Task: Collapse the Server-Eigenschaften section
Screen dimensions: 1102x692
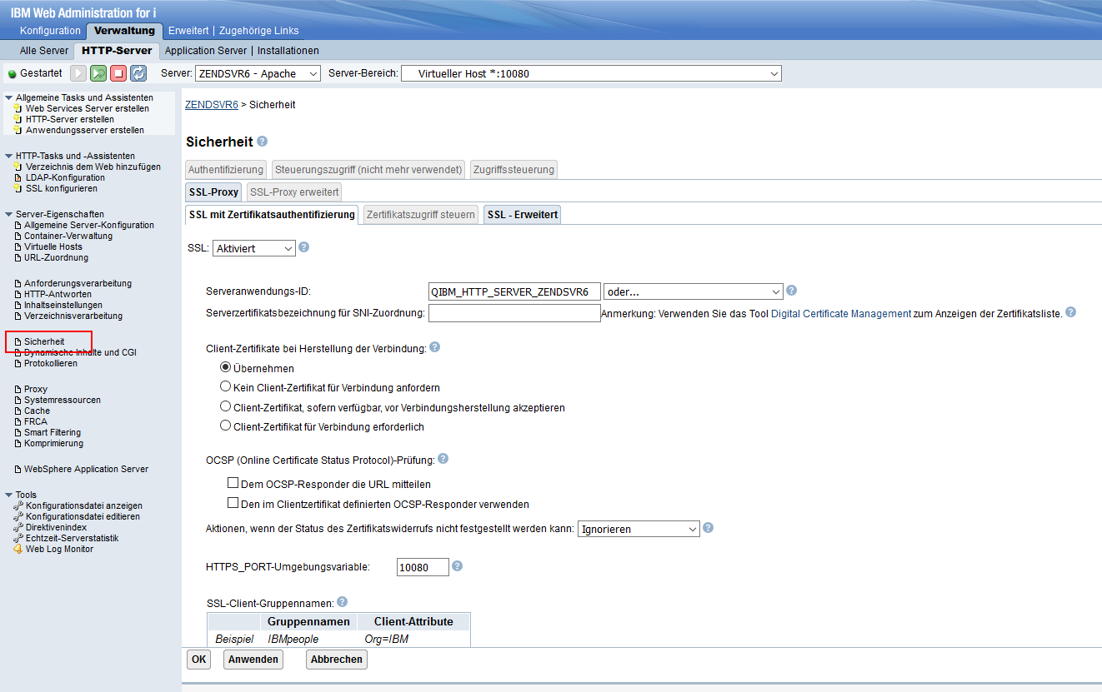Action: pyautogui.click(x=9, y=214)
